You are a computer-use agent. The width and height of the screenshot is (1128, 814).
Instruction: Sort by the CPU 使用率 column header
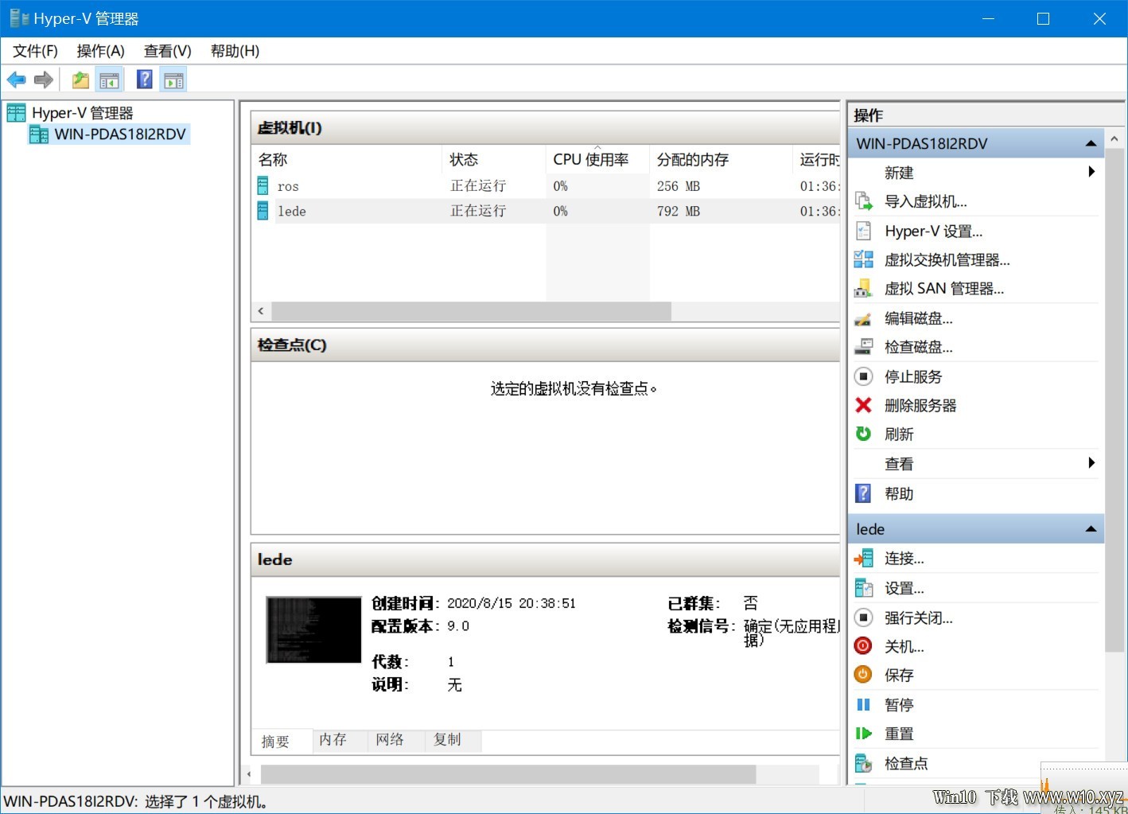(x=597, y=159)
